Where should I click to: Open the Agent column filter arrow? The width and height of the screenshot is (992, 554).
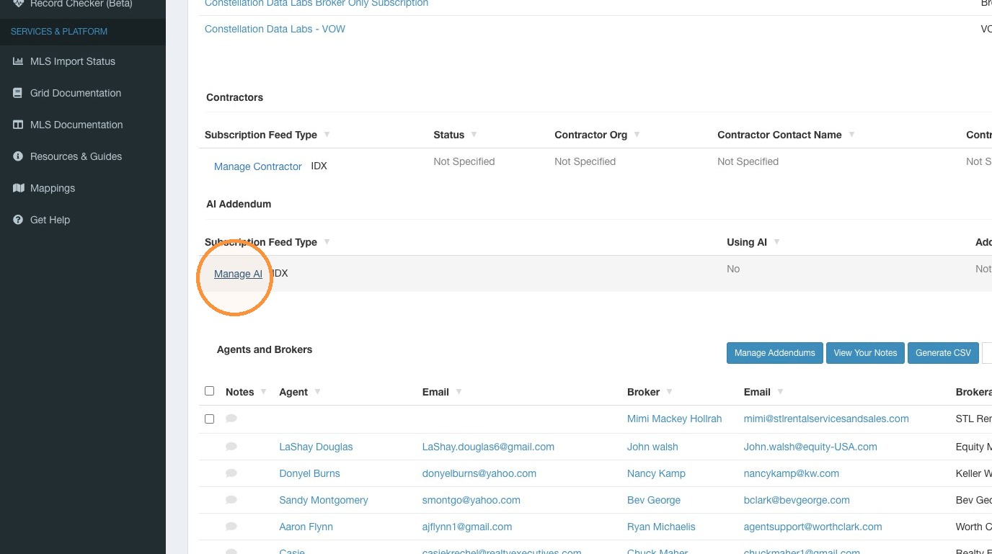[x=317, y=392]
